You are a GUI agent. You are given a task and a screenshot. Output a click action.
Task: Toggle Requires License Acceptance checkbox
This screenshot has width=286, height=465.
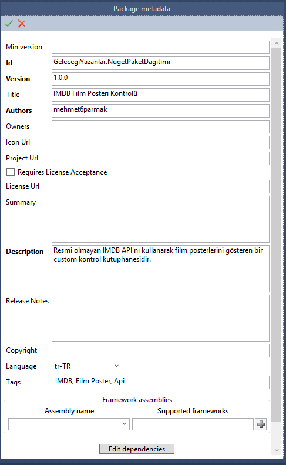[x=11, y=172]
